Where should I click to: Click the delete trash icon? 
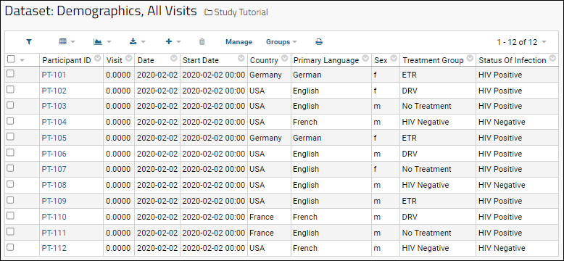(x=202, y=42)
